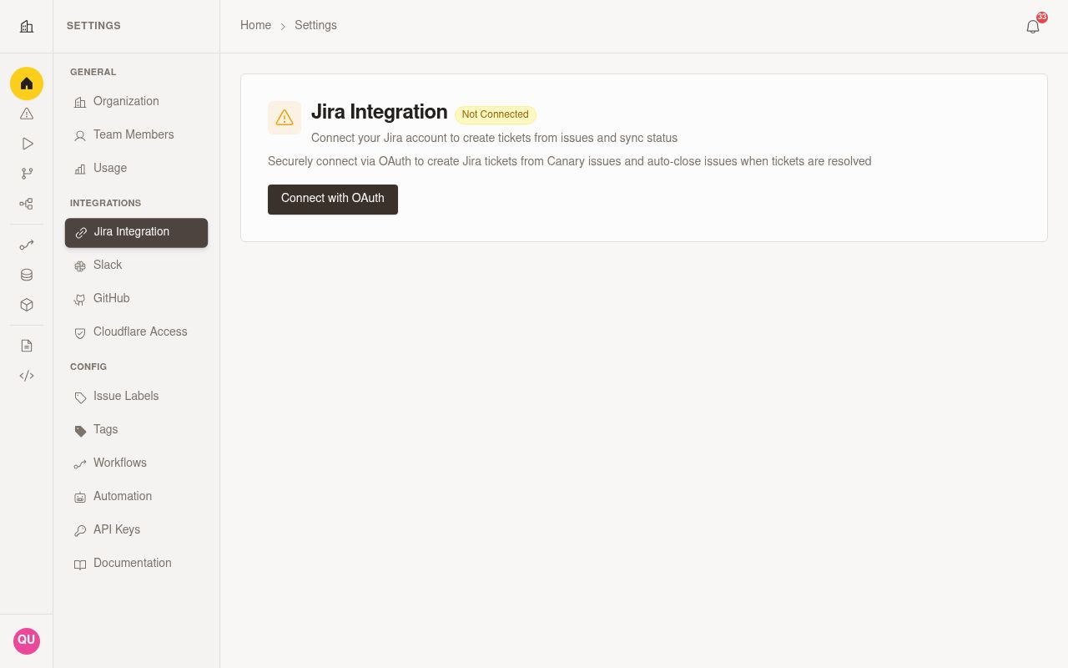The width and height of the screenshot is (1068, 668).
Task: Click the code brackets icon
Action: pyautogui.click(x=27, y=376)
